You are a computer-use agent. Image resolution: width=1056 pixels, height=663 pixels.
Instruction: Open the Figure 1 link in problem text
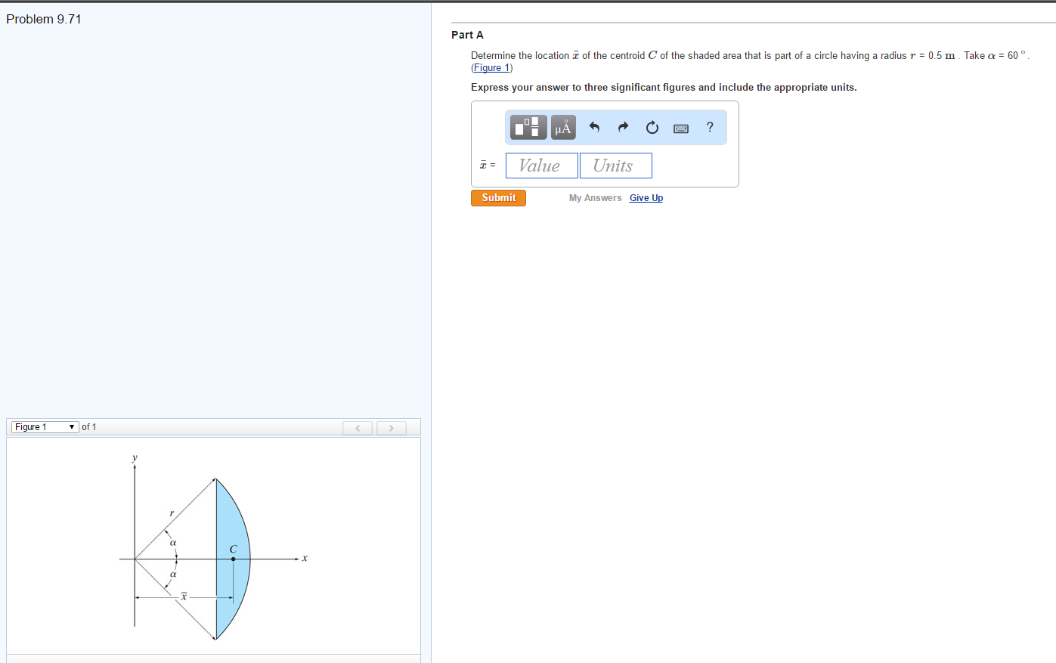point(491,68)
